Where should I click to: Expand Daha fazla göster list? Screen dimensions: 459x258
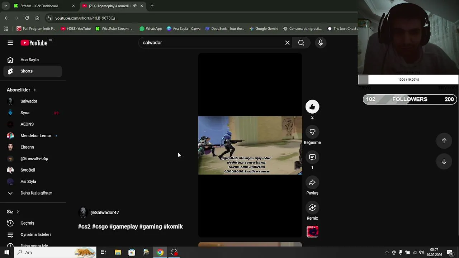coord(33,193)
